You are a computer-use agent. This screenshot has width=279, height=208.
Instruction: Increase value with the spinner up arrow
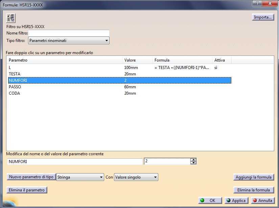pyautogui.click(x=193, y=160)
